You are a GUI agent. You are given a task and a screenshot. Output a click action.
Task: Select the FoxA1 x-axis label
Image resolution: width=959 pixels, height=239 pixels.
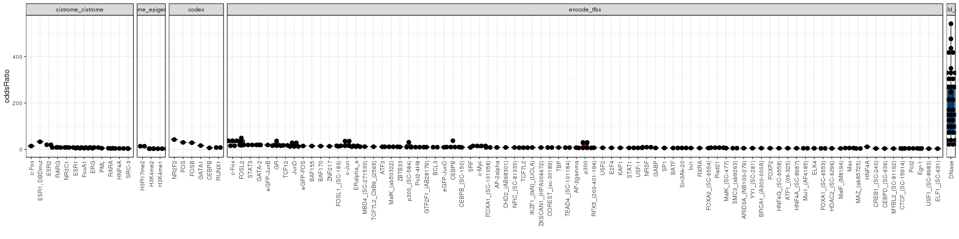pos(84,168)
